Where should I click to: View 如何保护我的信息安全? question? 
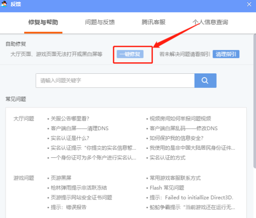(176, 138)
